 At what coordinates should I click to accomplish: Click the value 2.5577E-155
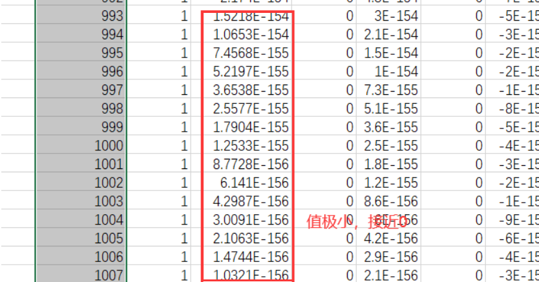tap(251, 108)
